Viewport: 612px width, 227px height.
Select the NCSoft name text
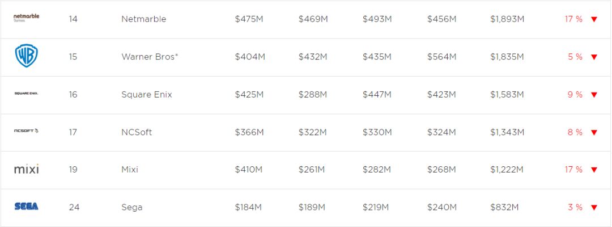(137, 132)
